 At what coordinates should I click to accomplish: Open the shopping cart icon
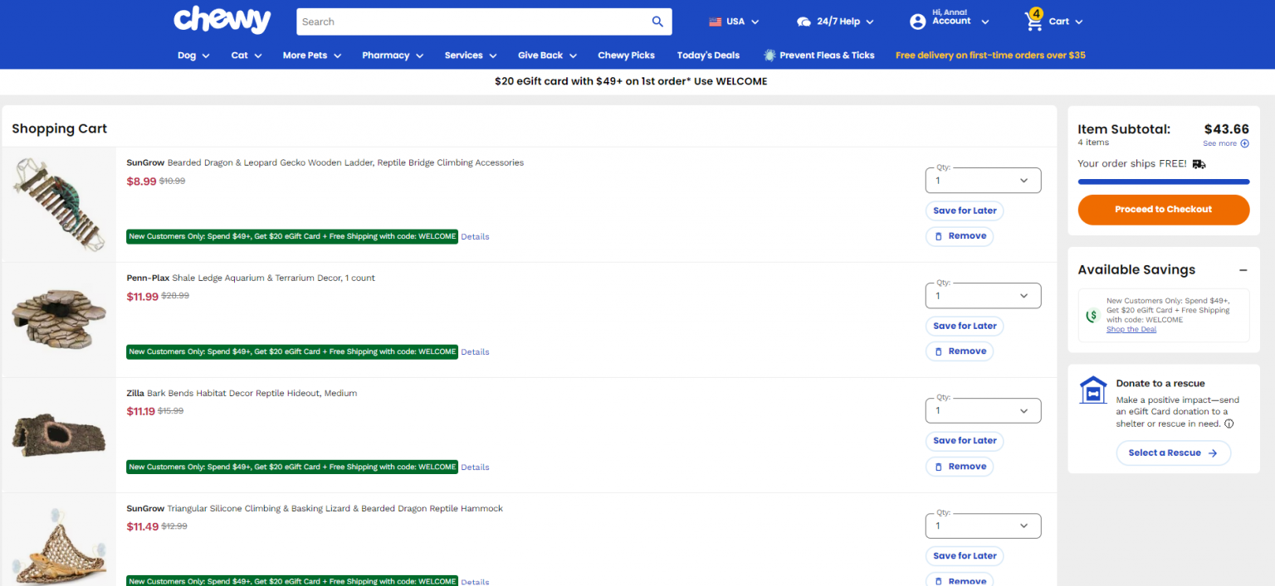1034,21
